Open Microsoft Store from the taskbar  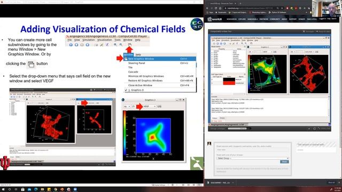(x=22, y=189)
